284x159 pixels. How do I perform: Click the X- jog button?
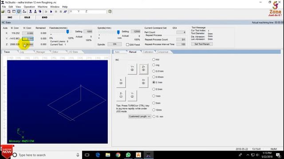121,82
